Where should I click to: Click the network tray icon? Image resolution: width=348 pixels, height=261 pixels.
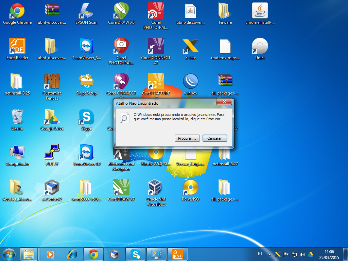[x=294, y=255]
